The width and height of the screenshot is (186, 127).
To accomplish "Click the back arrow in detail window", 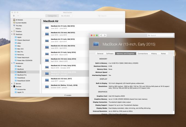I will click(x=101, y=35).
